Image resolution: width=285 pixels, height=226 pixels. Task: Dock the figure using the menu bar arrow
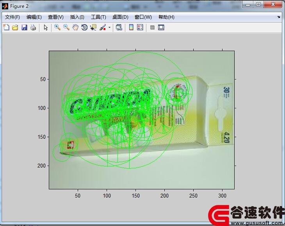pos(279,17)
